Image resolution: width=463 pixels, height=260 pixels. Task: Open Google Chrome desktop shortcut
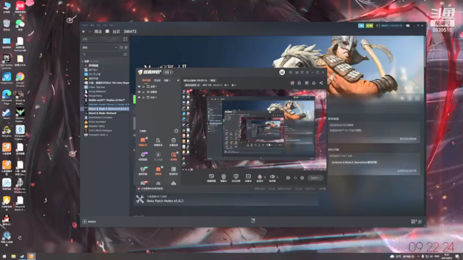(x=20, y=79)
